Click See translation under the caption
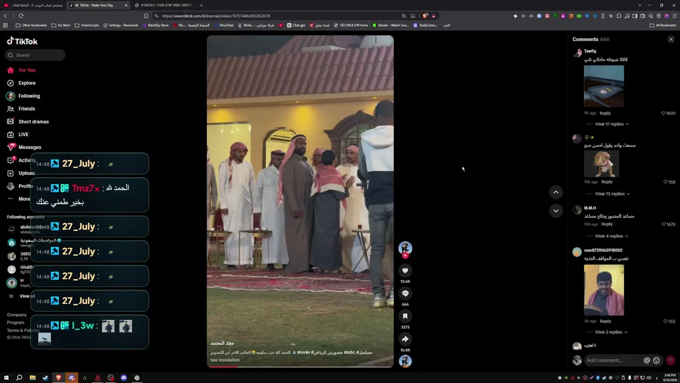 coord(225,360)
